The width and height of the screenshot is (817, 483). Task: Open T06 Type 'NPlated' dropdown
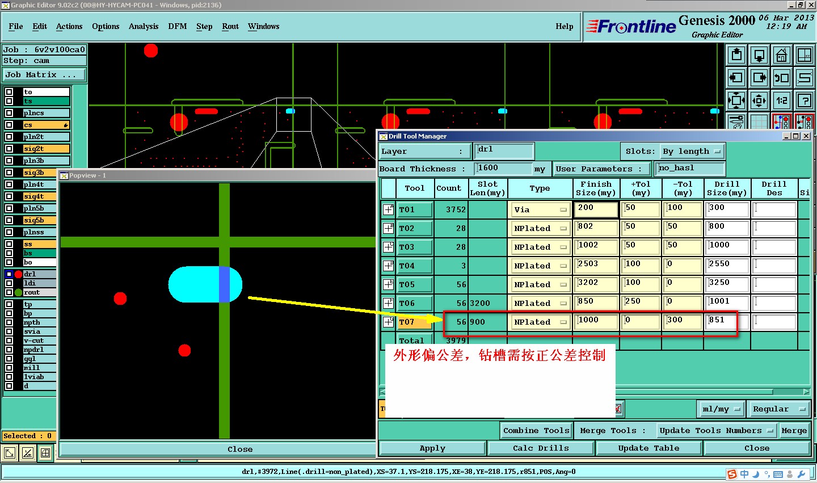(x=540, y=303)
